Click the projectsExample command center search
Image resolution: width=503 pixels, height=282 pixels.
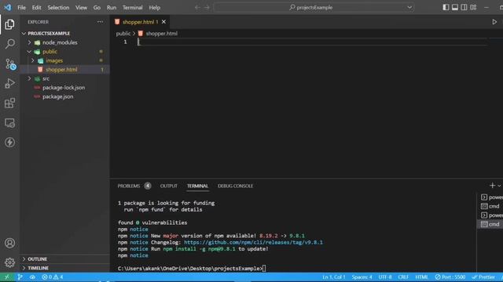click(x=310, y=7)
